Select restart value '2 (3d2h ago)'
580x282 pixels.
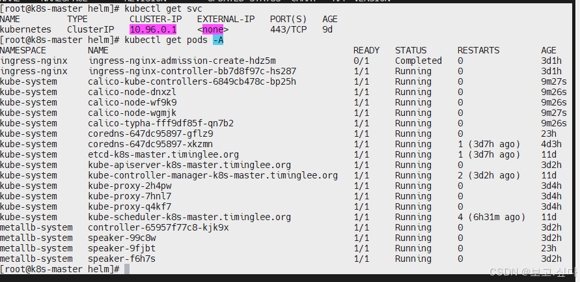pyautogui.click(x=489, y=175)
